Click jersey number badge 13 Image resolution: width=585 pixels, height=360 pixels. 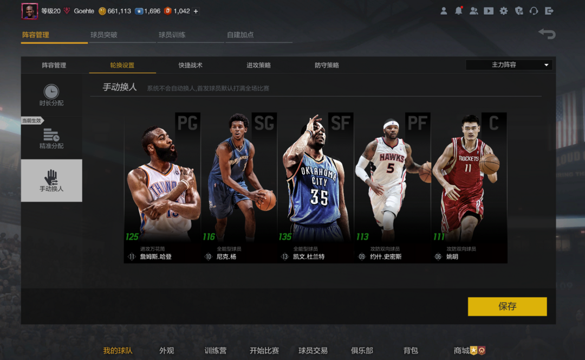coord(285,256)
